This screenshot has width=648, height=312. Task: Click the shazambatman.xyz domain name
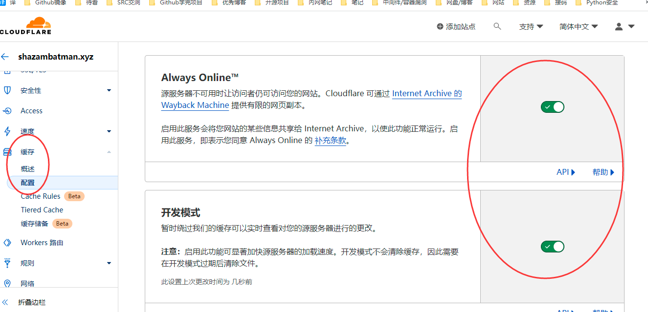tap(56, 57)
